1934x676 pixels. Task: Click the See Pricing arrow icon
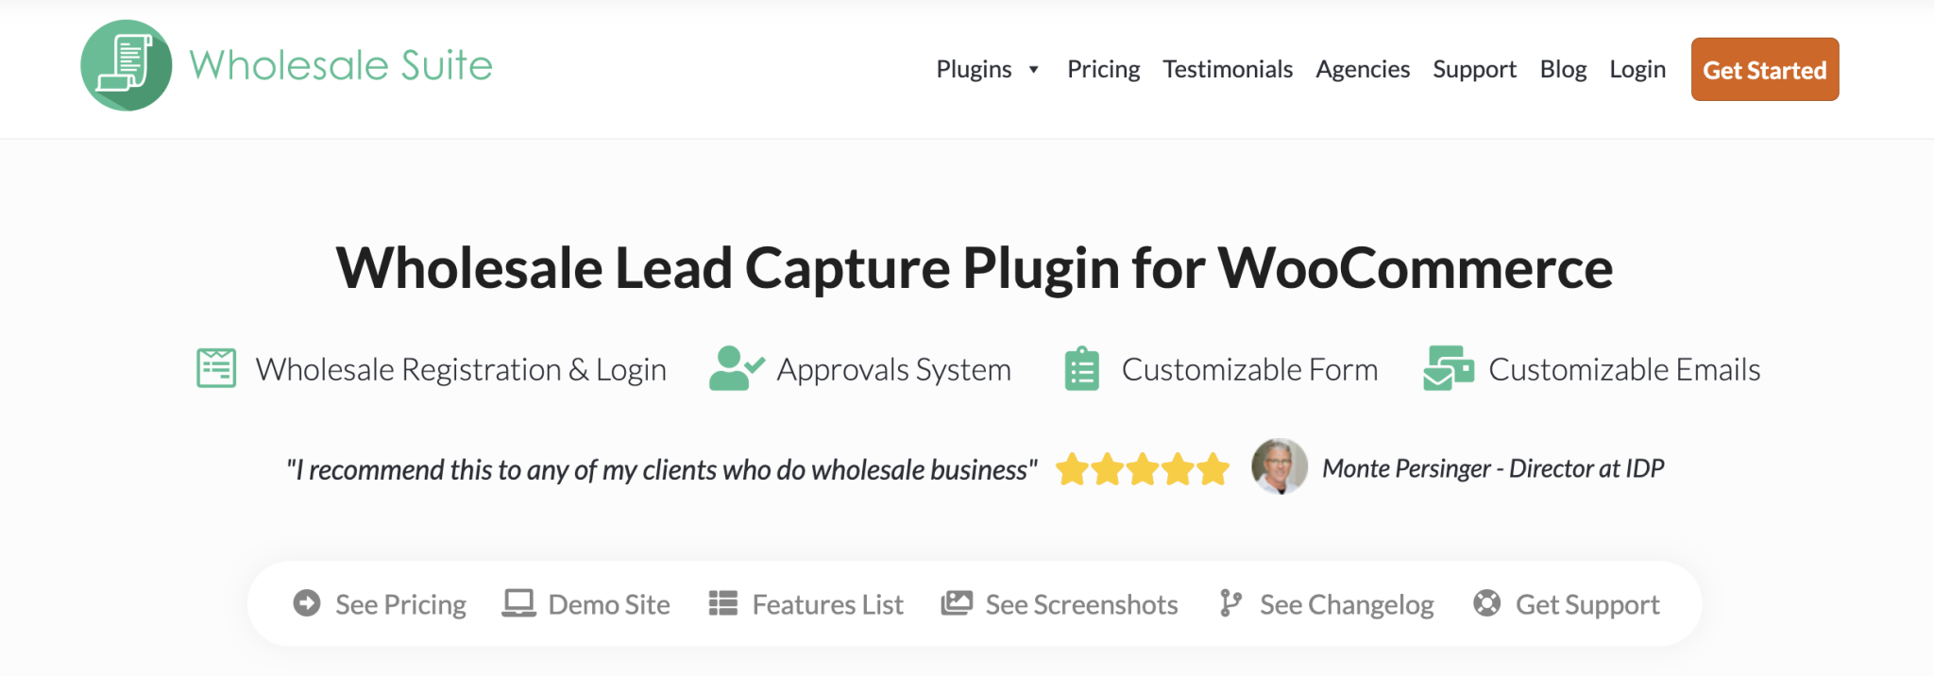click(307, 603)
